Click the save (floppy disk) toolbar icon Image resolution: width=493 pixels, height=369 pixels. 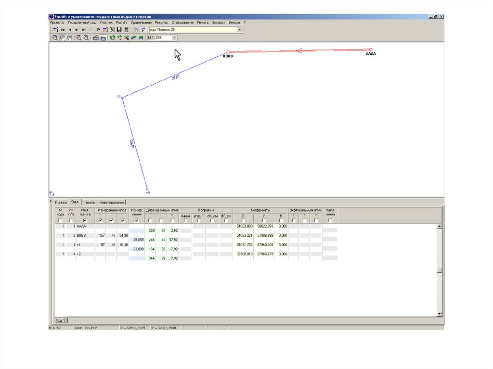click(x=119, y=30)
